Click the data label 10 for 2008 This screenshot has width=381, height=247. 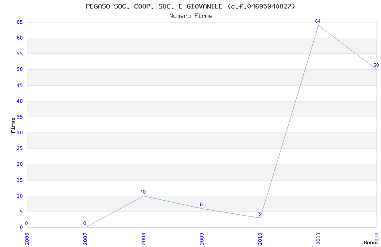click(x=143, y=192)
